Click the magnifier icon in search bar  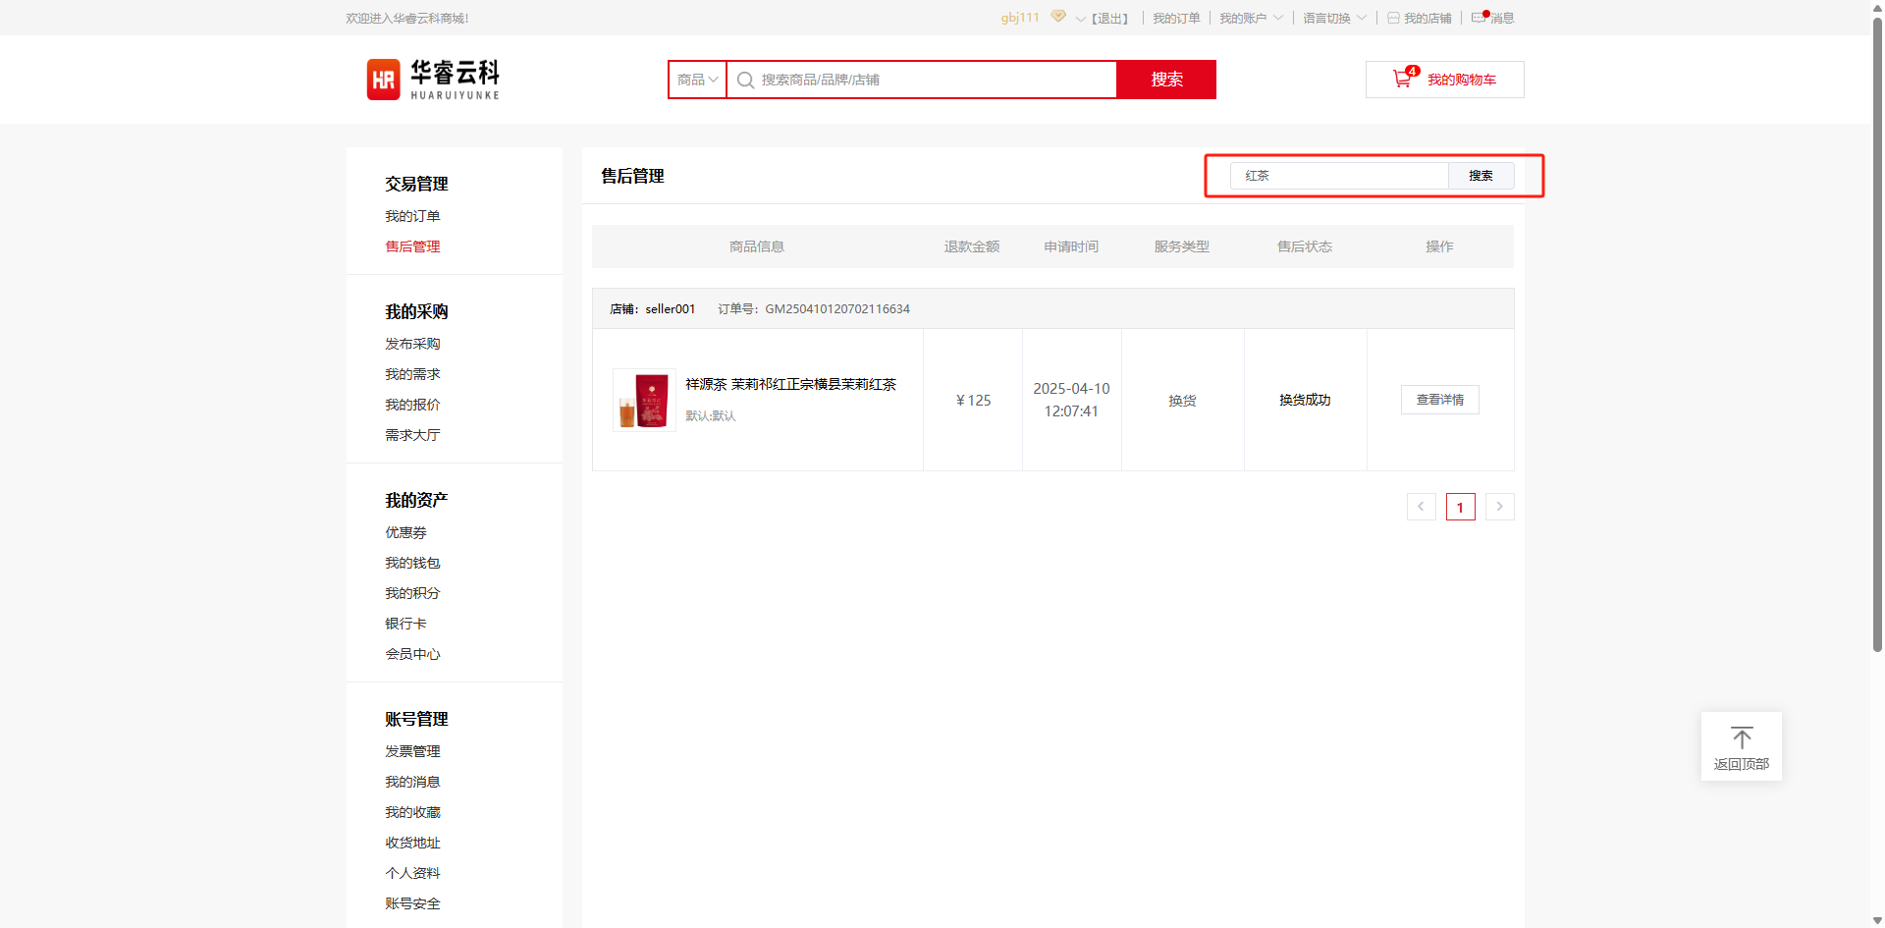tap(745, 81)
